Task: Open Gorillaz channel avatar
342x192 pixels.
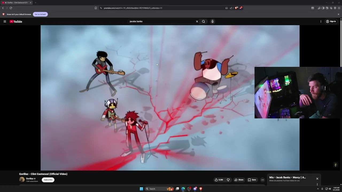Action: [22, 180]
